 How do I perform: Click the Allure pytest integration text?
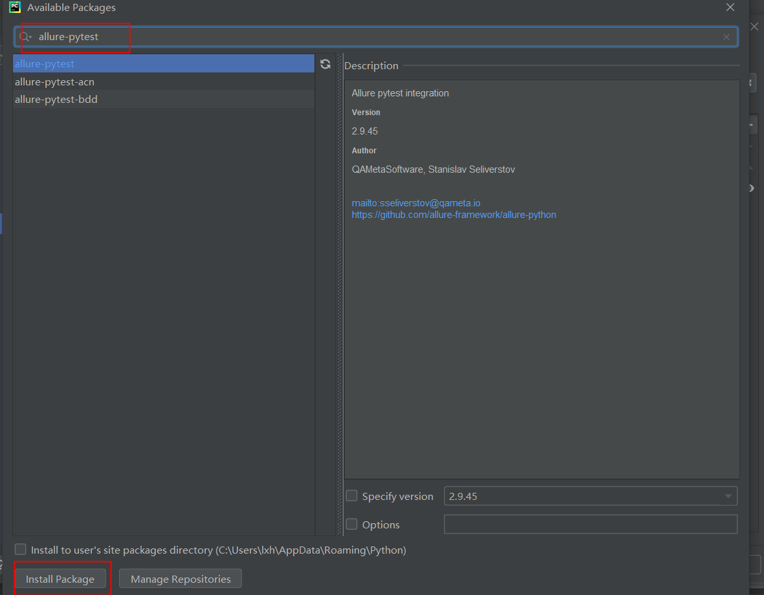400,93
